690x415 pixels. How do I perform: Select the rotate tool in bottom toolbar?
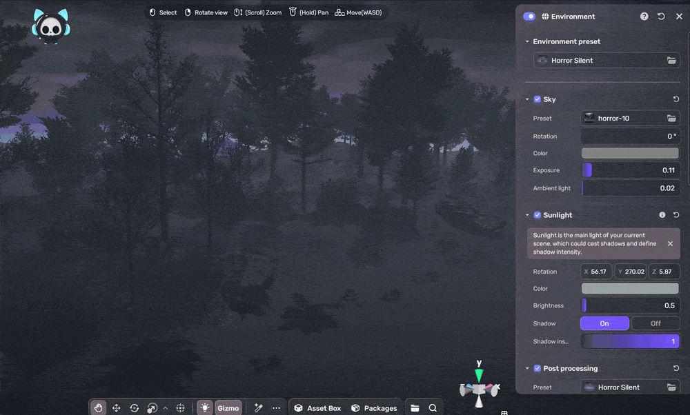[x=135, y=408]
